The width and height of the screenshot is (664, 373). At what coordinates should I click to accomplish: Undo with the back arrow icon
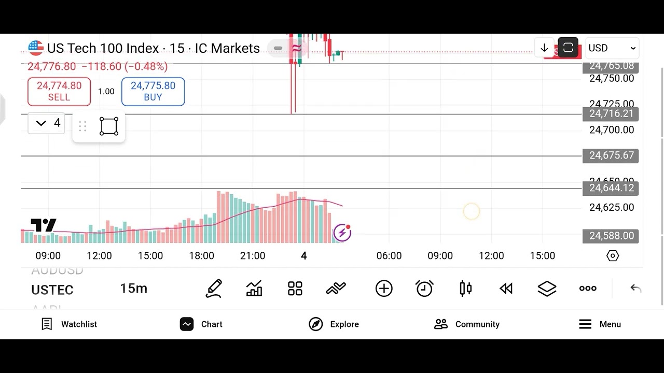point(636,289)
